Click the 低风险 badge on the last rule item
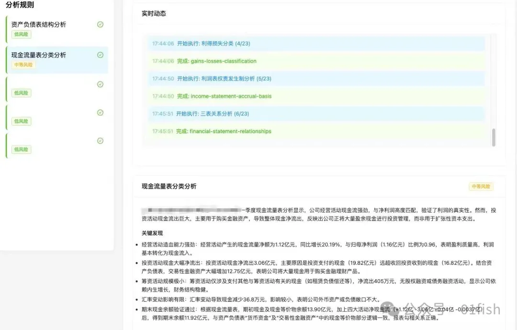The width and height of the screenshot is (517, 330). 22,149
